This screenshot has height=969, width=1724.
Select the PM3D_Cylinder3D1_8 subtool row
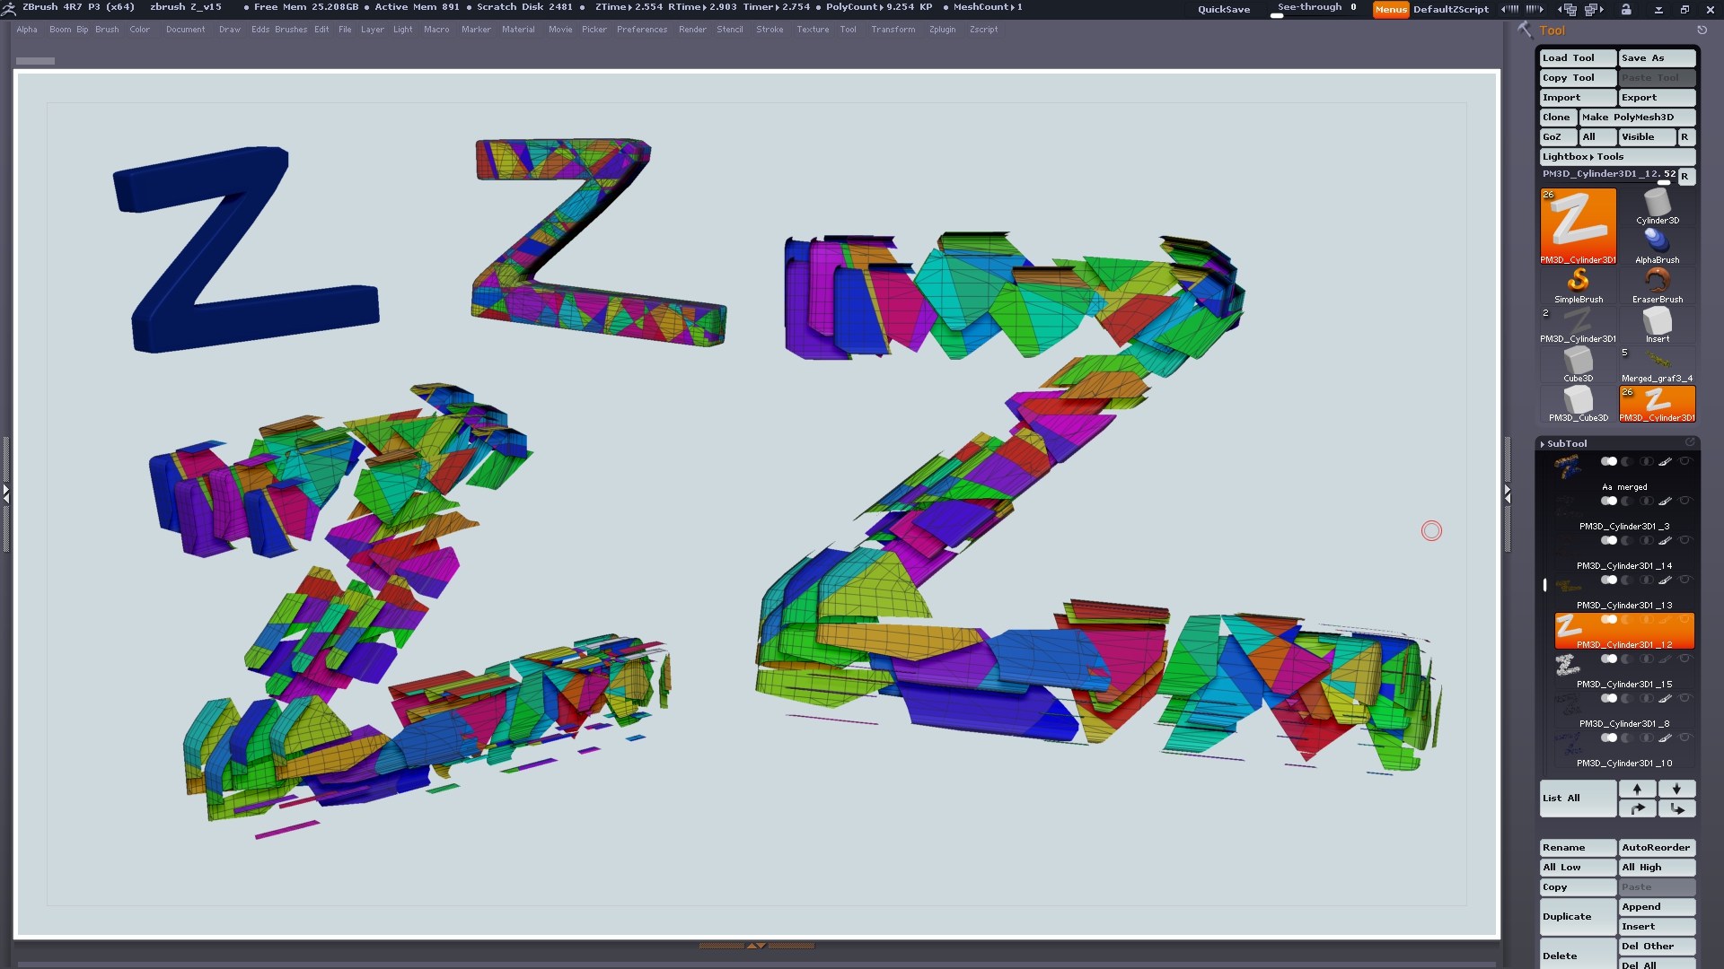(1623, 723)
